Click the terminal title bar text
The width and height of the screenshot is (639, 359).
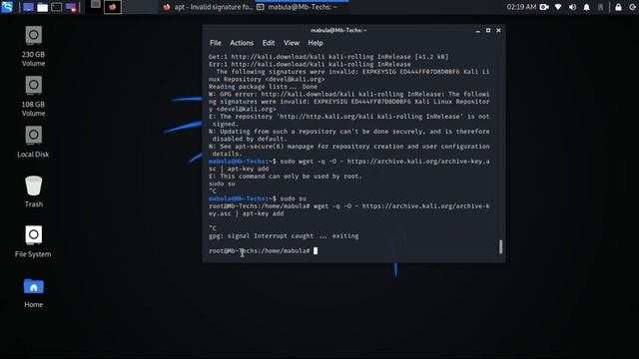point(338,30)
